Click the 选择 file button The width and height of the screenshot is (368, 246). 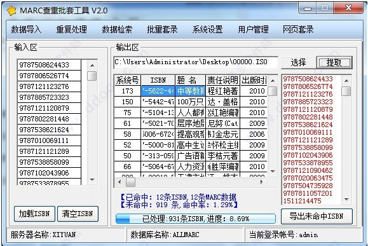298,62
